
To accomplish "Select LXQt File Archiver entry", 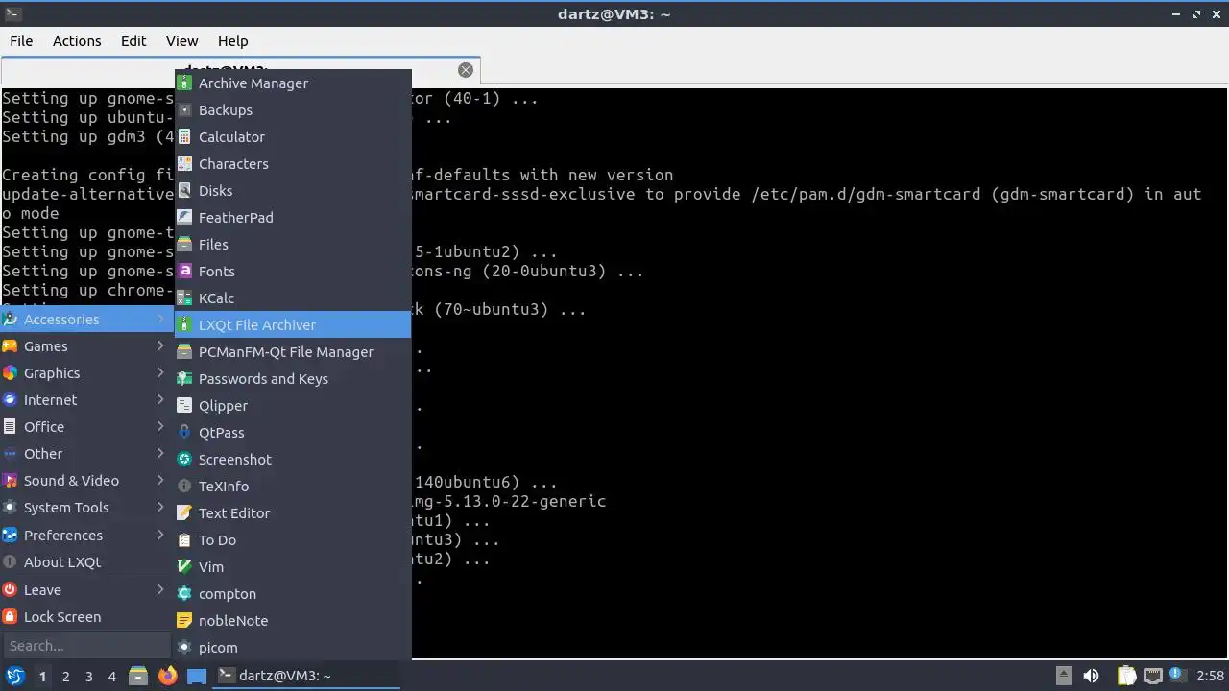I will tap(293, 325).
